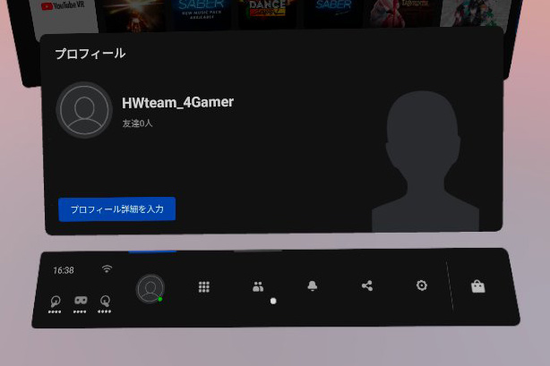Click the HWteam_4Gamer username
550x366 pixels.
coord(177,103)
